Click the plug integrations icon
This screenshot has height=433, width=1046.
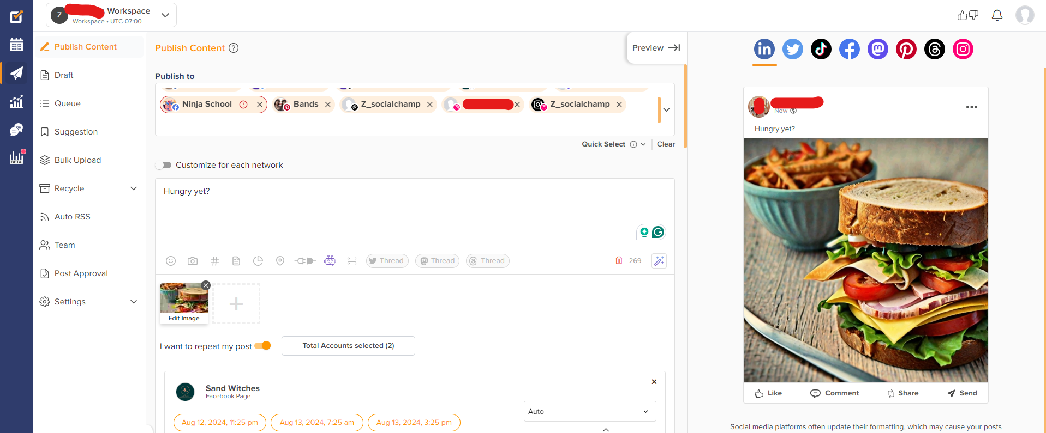point(305,261)
